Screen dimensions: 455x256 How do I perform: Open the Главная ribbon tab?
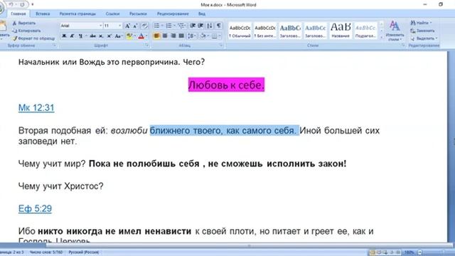tap(18, 14)
